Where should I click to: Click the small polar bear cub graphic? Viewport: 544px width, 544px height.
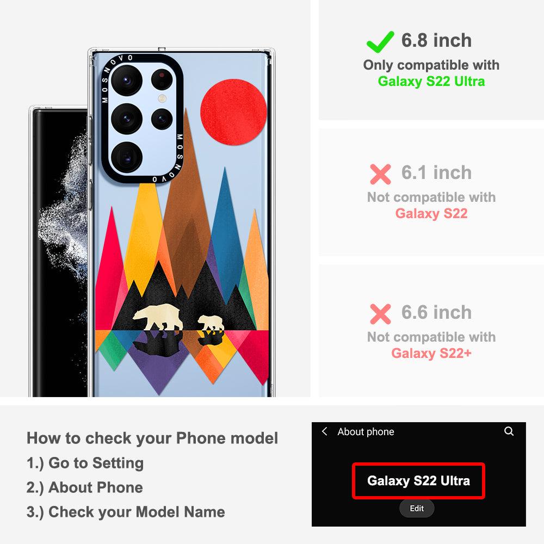[211, 323]
